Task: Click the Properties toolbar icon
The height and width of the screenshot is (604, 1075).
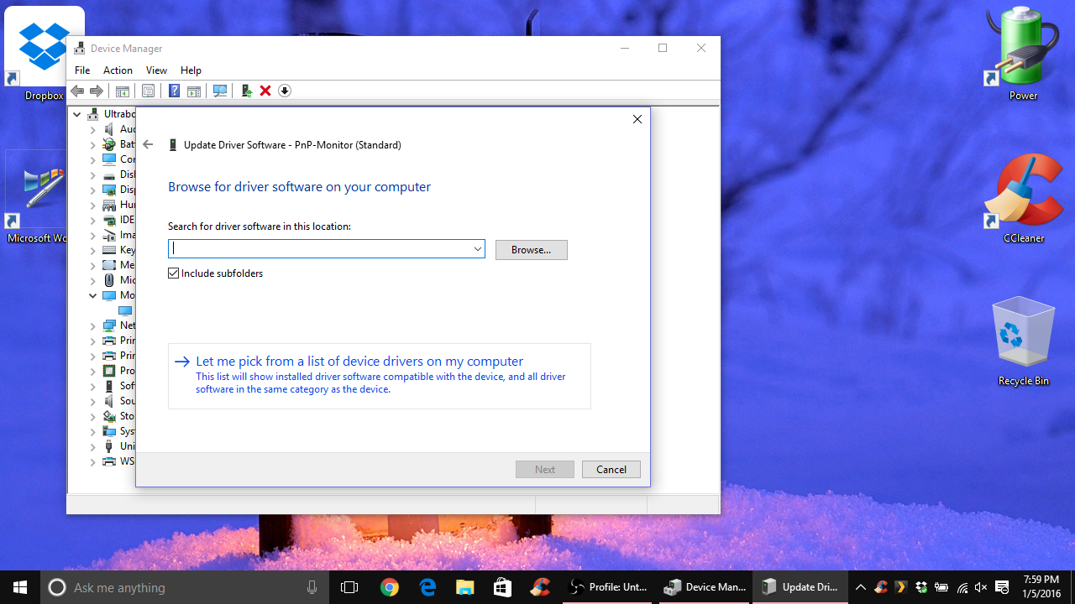Action: pos(148,91)
